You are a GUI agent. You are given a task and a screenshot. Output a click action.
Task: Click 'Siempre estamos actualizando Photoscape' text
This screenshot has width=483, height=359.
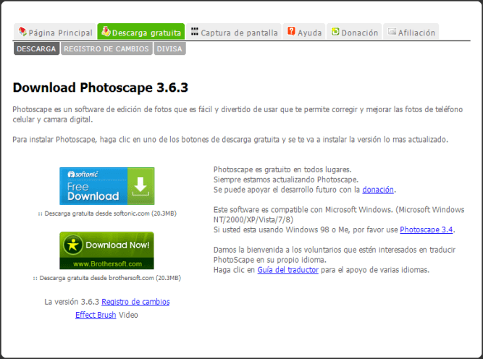click(286, 179)
